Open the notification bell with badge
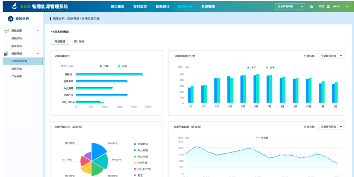This screenshot has width=354, height=177. 311,7
